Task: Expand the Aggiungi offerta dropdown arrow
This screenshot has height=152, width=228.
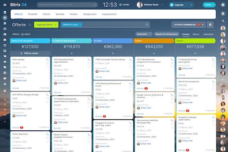Action: 56,25
